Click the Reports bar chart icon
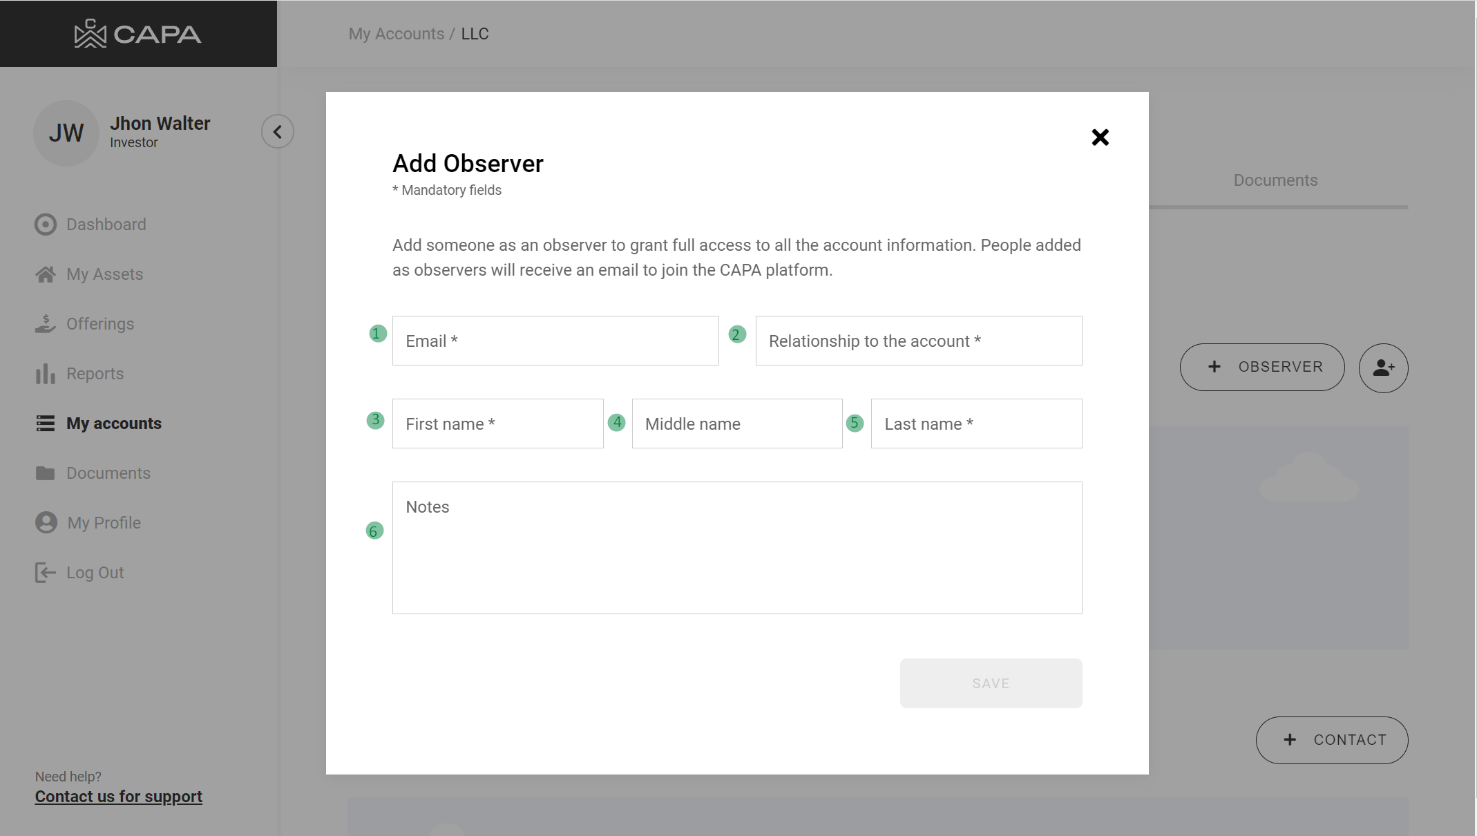 pyautogui.click(x=46, y=374)
